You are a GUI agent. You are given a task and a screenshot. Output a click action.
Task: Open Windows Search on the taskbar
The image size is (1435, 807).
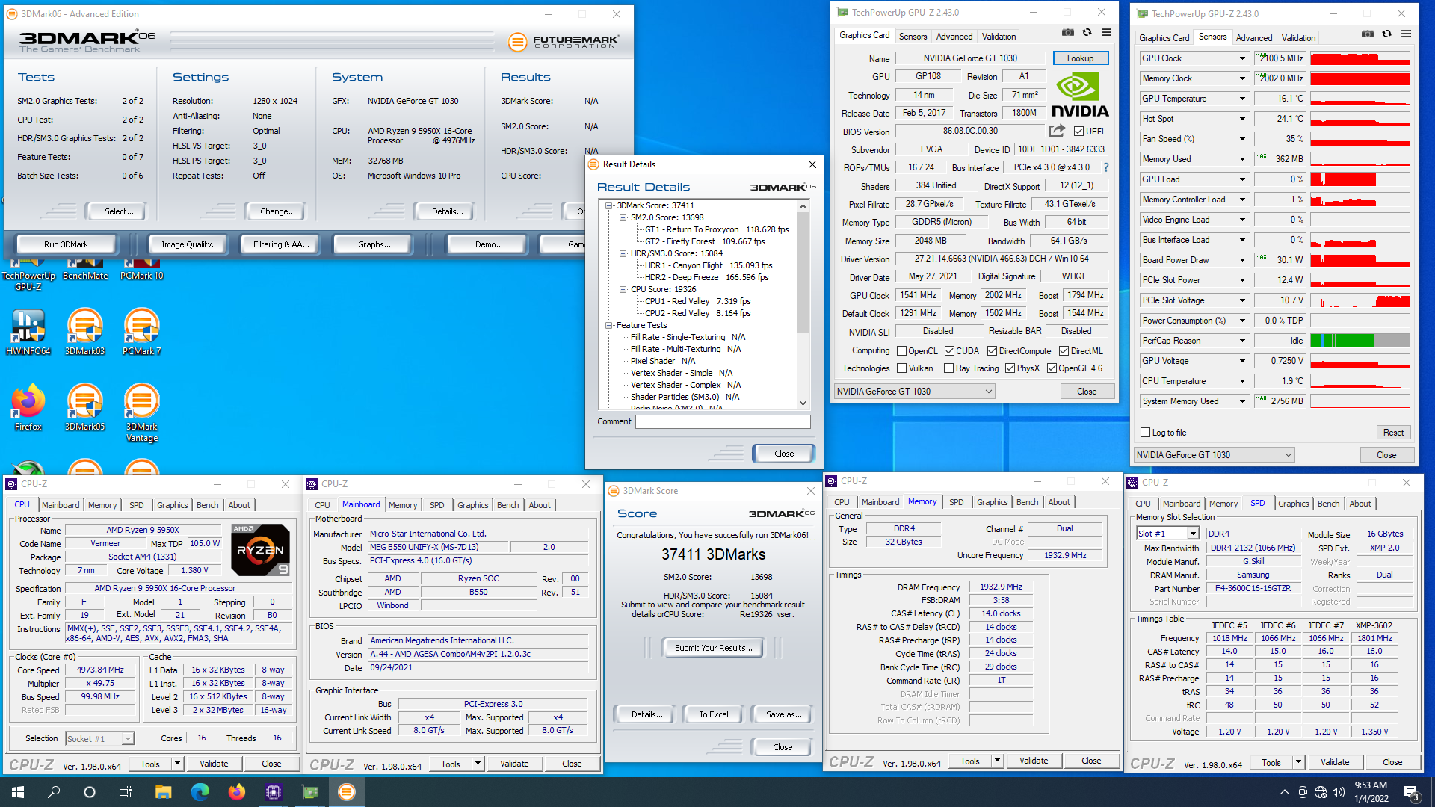pos(54,792)
